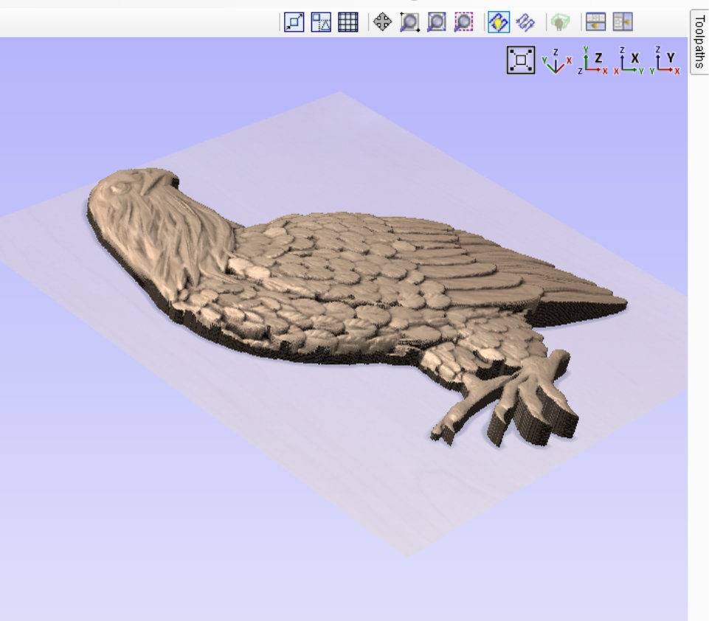Click the draw toolpaths button group

pyautogui.click(x=525, y=23)
